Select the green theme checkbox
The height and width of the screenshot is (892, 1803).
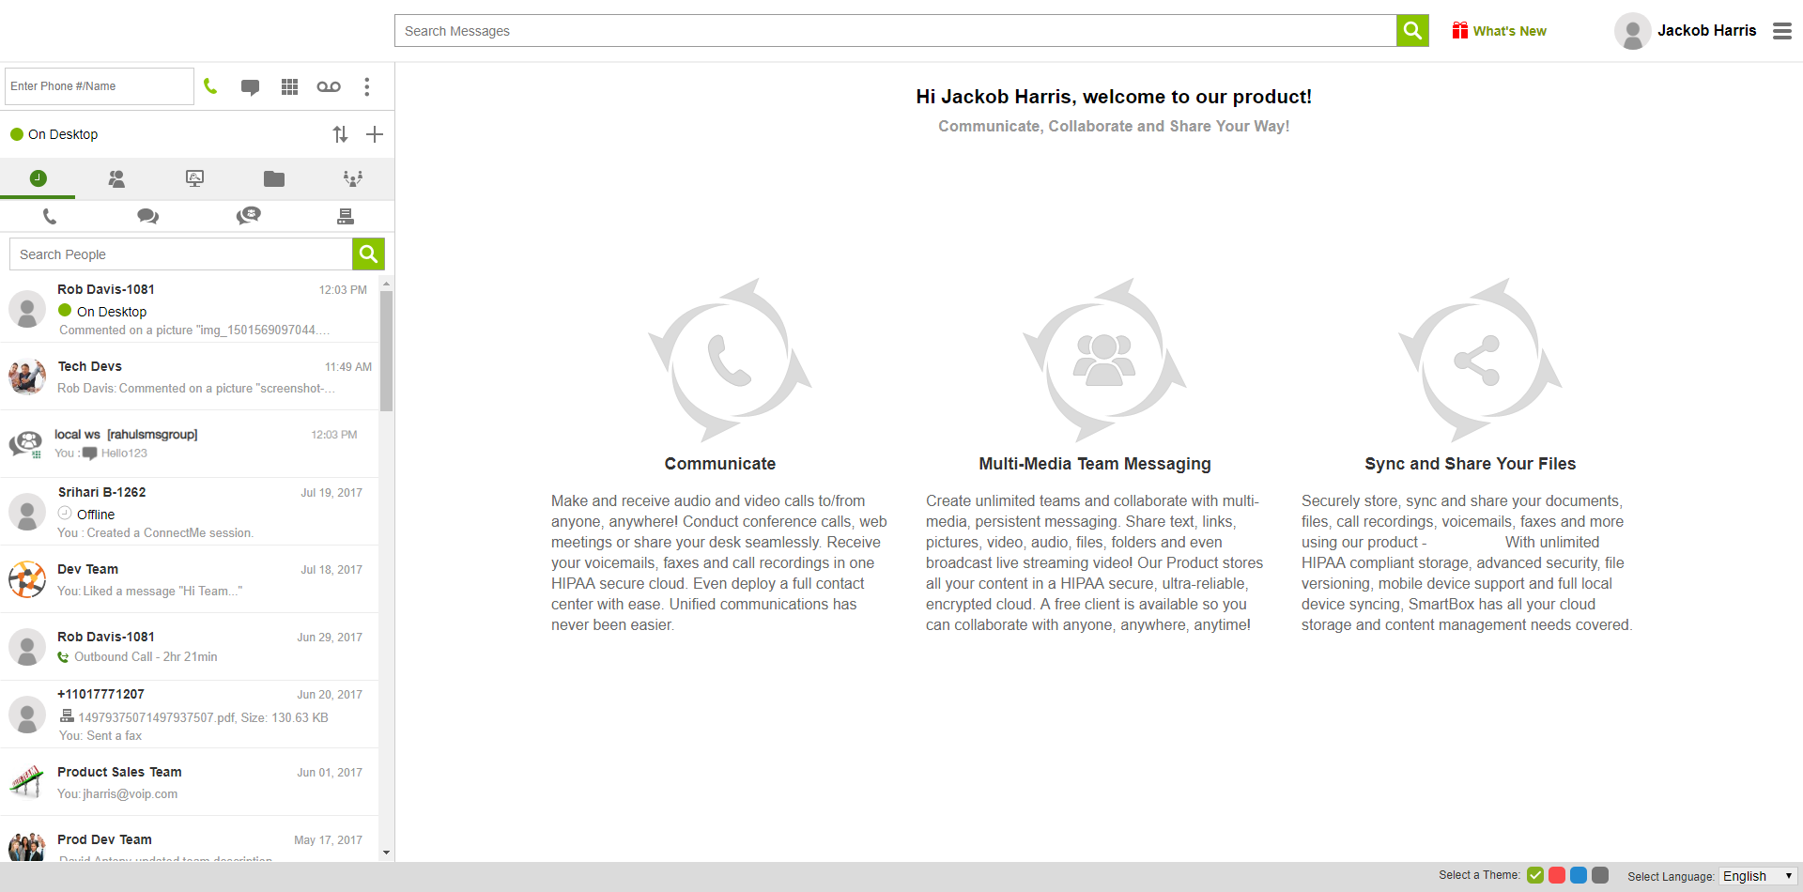click(x=1535, y=875)
